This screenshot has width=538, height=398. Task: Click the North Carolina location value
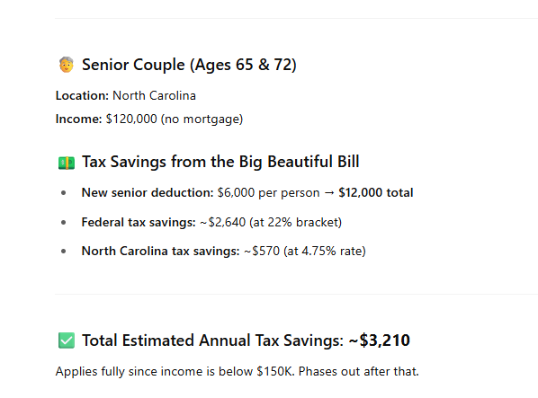point(154,95)
